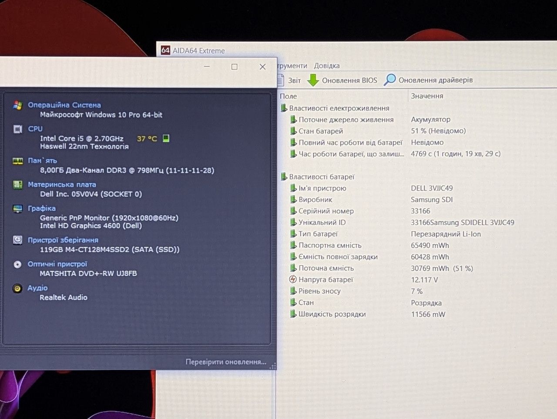Click the Operating System Windows flag icon
The height and width of the screenshot is (419, 557).
click(17, 105)
